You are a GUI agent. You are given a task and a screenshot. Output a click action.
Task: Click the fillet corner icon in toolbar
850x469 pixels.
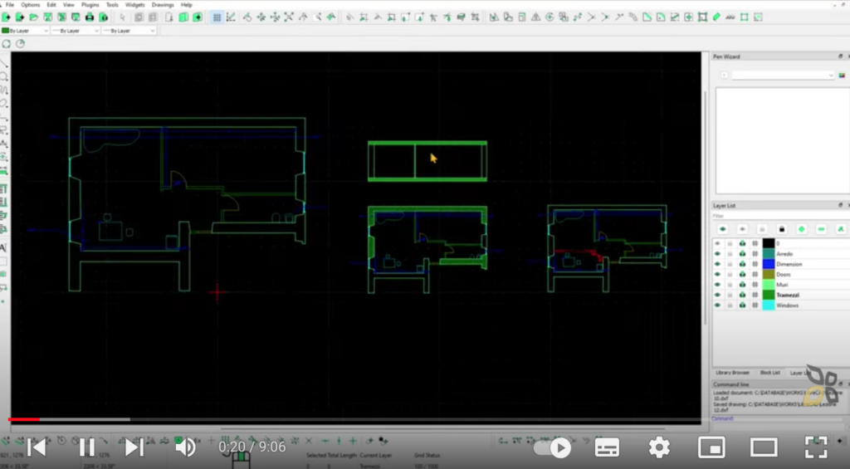[661, 17]
